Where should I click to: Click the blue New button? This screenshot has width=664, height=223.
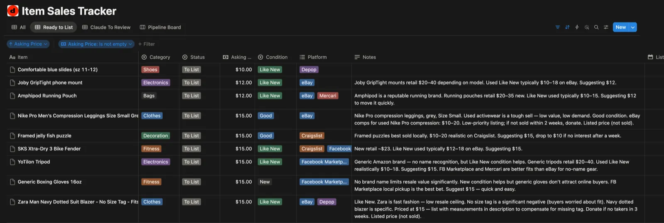pyautogui.click(x=621, y=27)
